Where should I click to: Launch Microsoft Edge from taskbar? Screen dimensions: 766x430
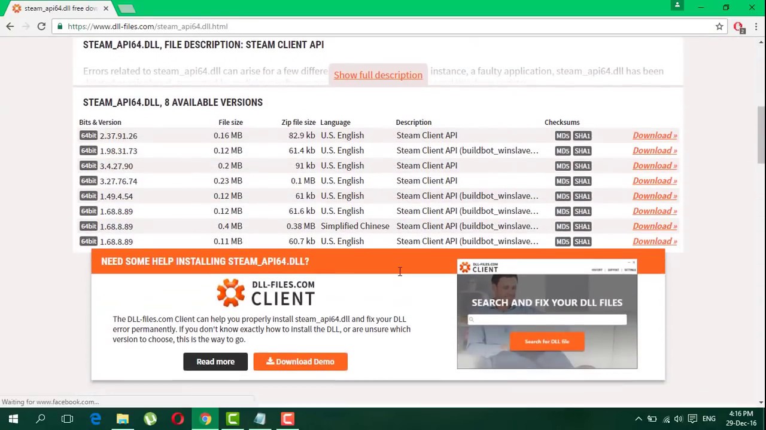click(x=95, y=419)
